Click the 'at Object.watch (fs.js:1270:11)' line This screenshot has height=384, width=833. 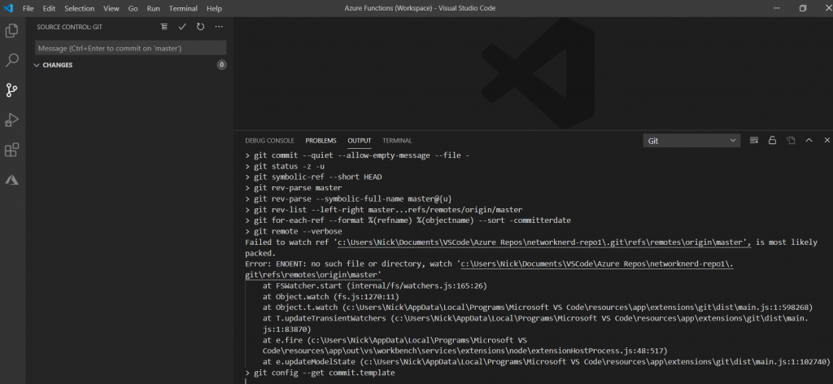click(330, 296)
